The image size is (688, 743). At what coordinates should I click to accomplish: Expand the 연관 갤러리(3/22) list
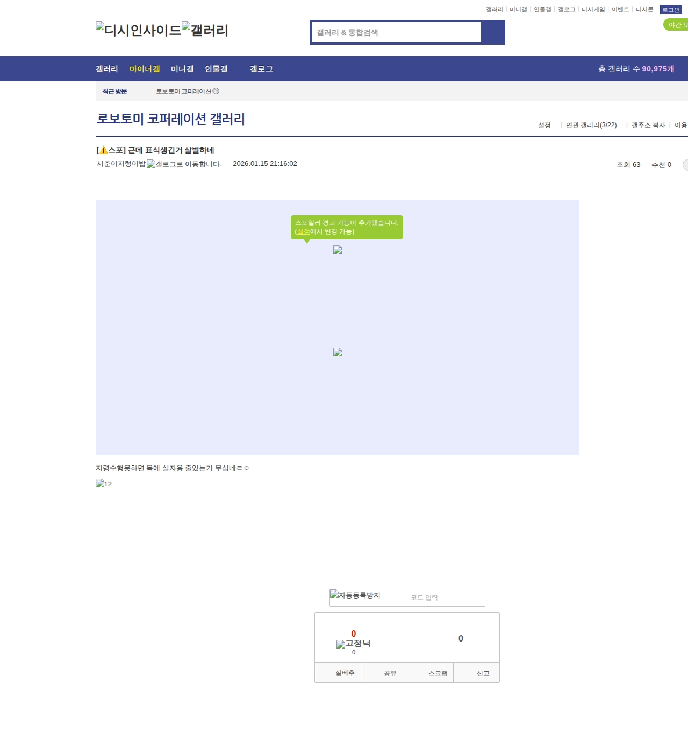(592, 125)
